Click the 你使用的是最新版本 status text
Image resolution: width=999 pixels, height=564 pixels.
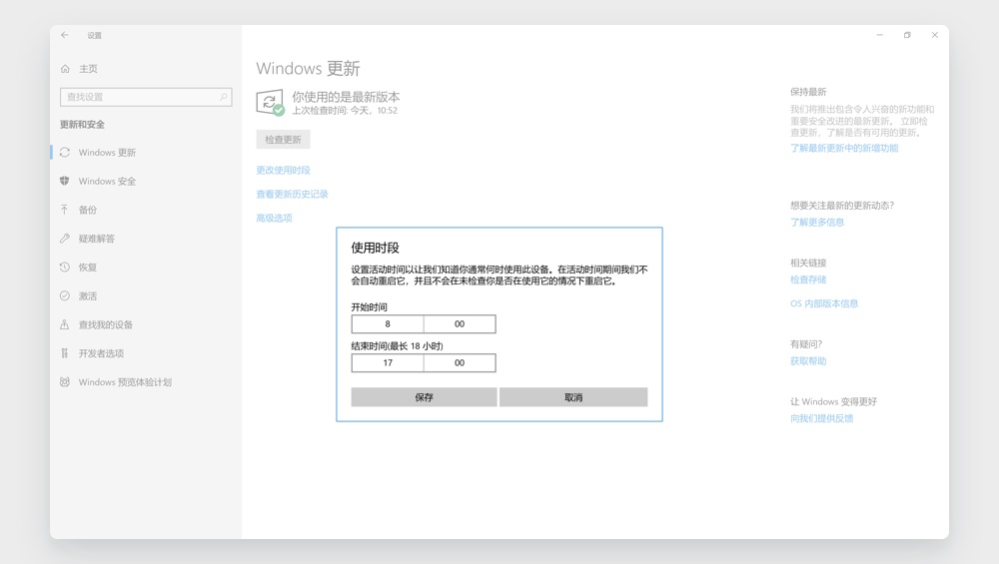[346, 97]
